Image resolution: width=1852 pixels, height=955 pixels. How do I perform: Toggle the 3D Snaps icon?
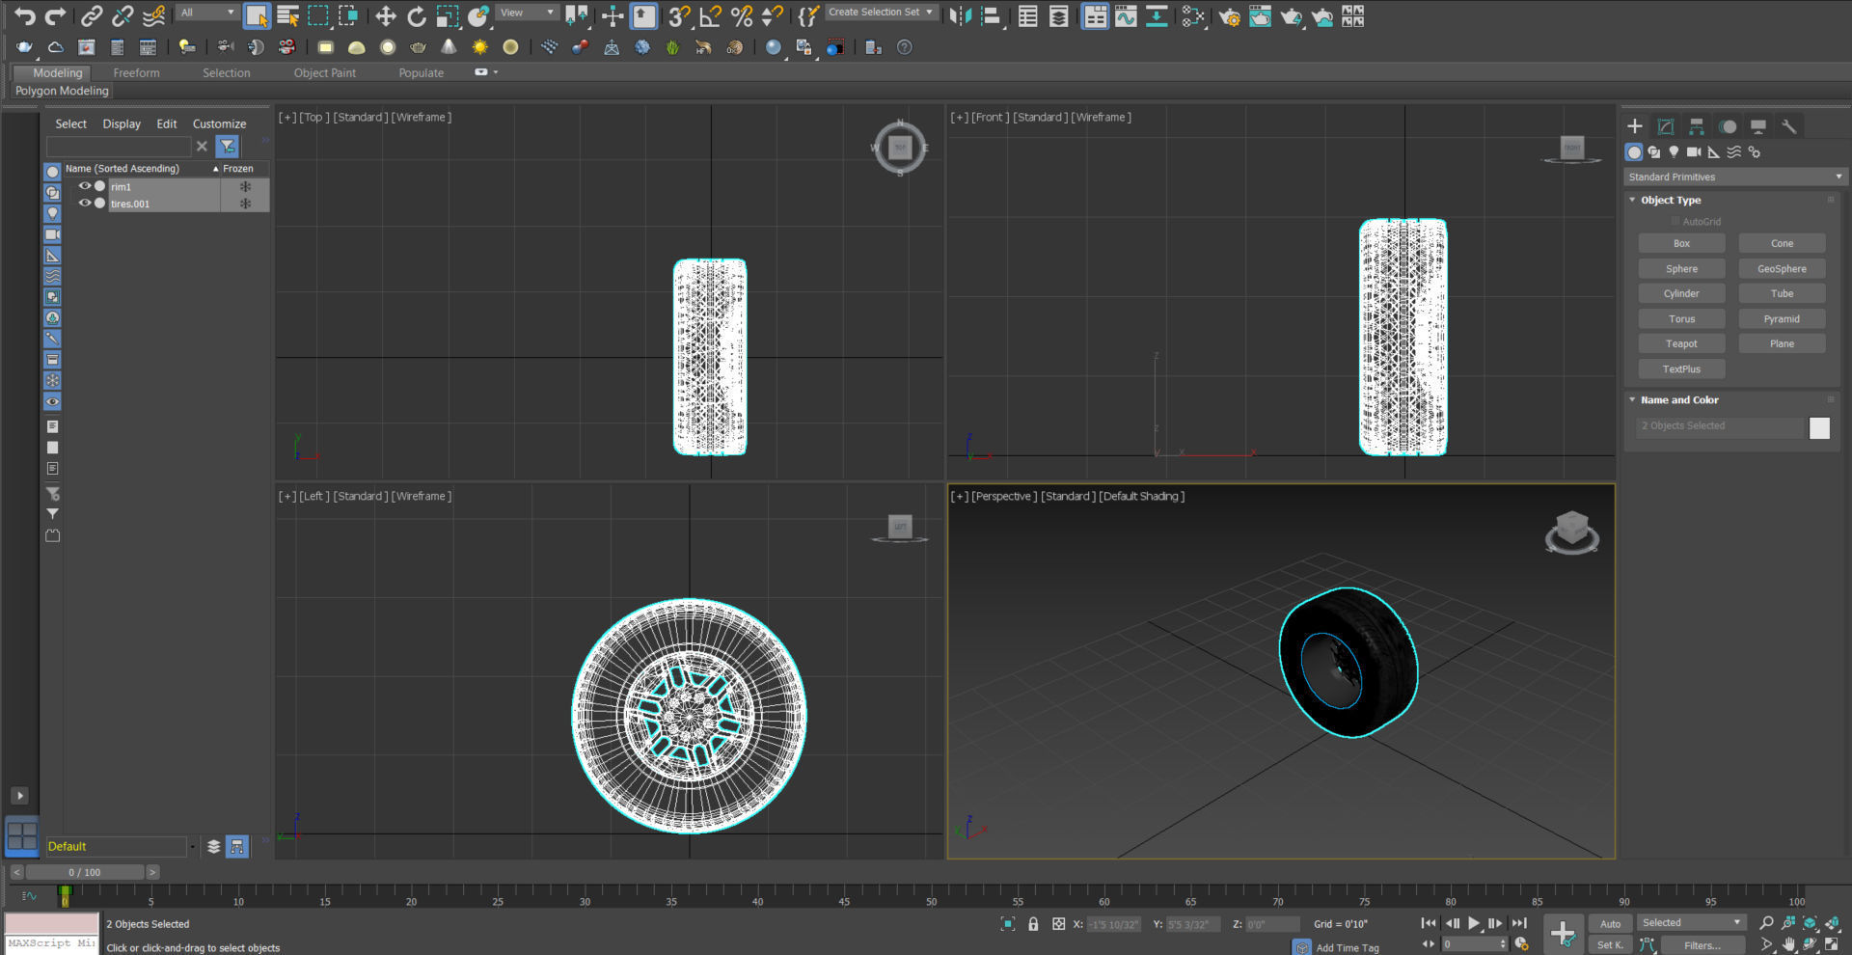679,15
